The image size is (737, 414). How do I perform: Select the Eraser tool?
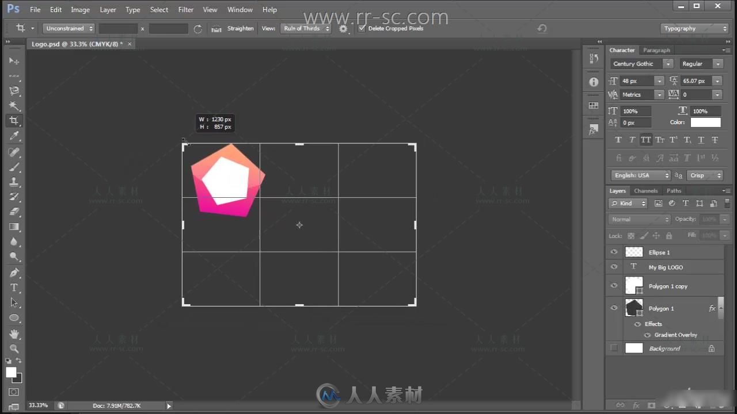[14, 212]
